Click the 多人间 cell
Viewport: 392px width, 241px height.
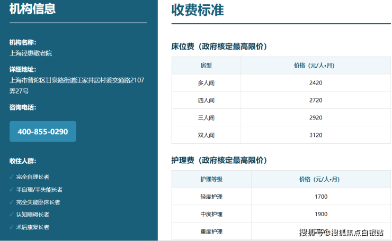(206, 83)
